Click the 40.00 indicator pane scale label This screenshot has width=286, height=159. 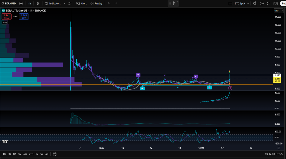[277, 93]
